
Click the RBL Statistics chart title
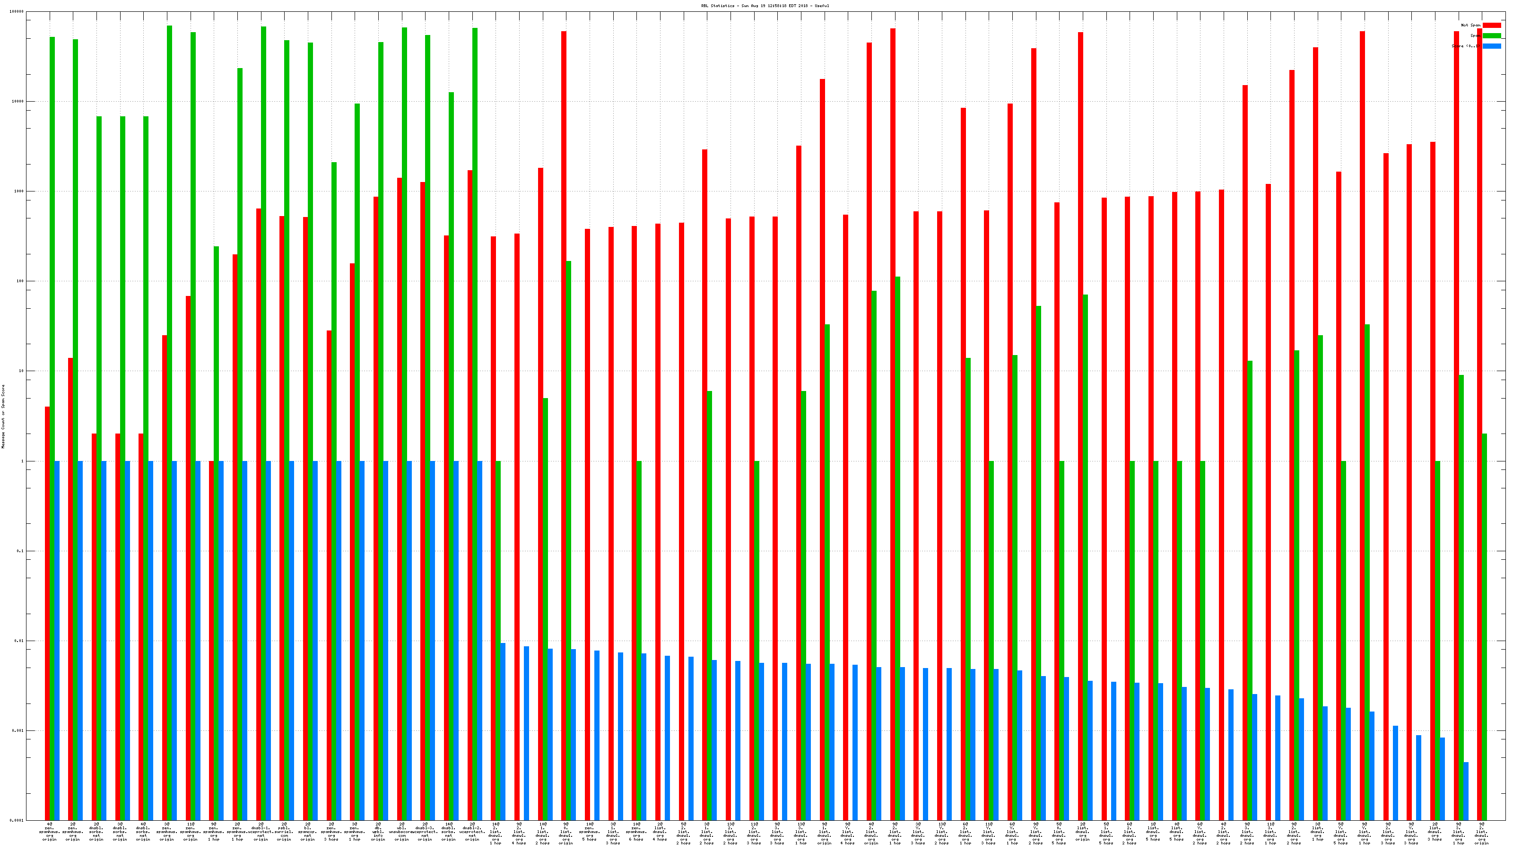click(765, 6)
